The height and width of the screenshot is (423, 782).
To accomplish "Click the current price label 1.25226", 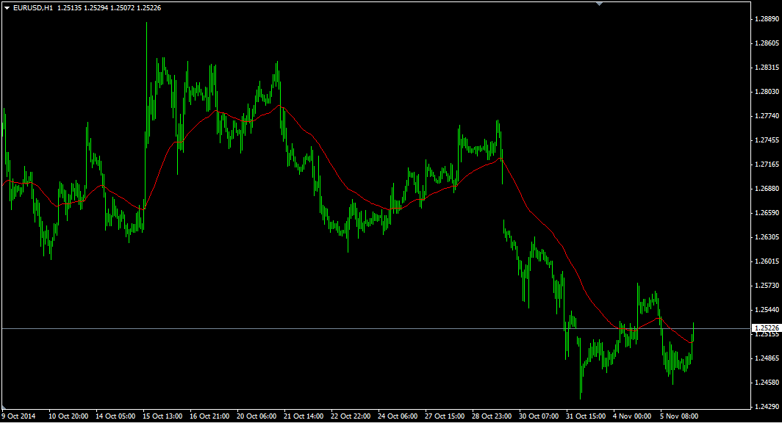I will tap(766, 328).
